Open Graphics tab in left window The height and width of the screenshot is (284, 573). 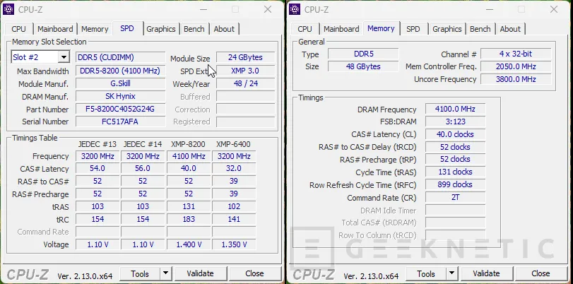[x=161, y=29]
